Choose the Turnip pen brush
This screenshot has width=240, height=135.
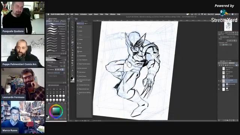[56, 29]
